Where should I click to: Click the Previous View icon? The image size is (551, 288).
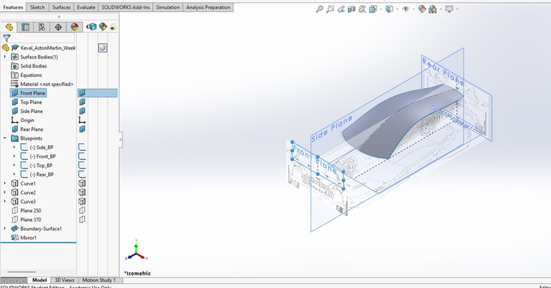point(341,9)
